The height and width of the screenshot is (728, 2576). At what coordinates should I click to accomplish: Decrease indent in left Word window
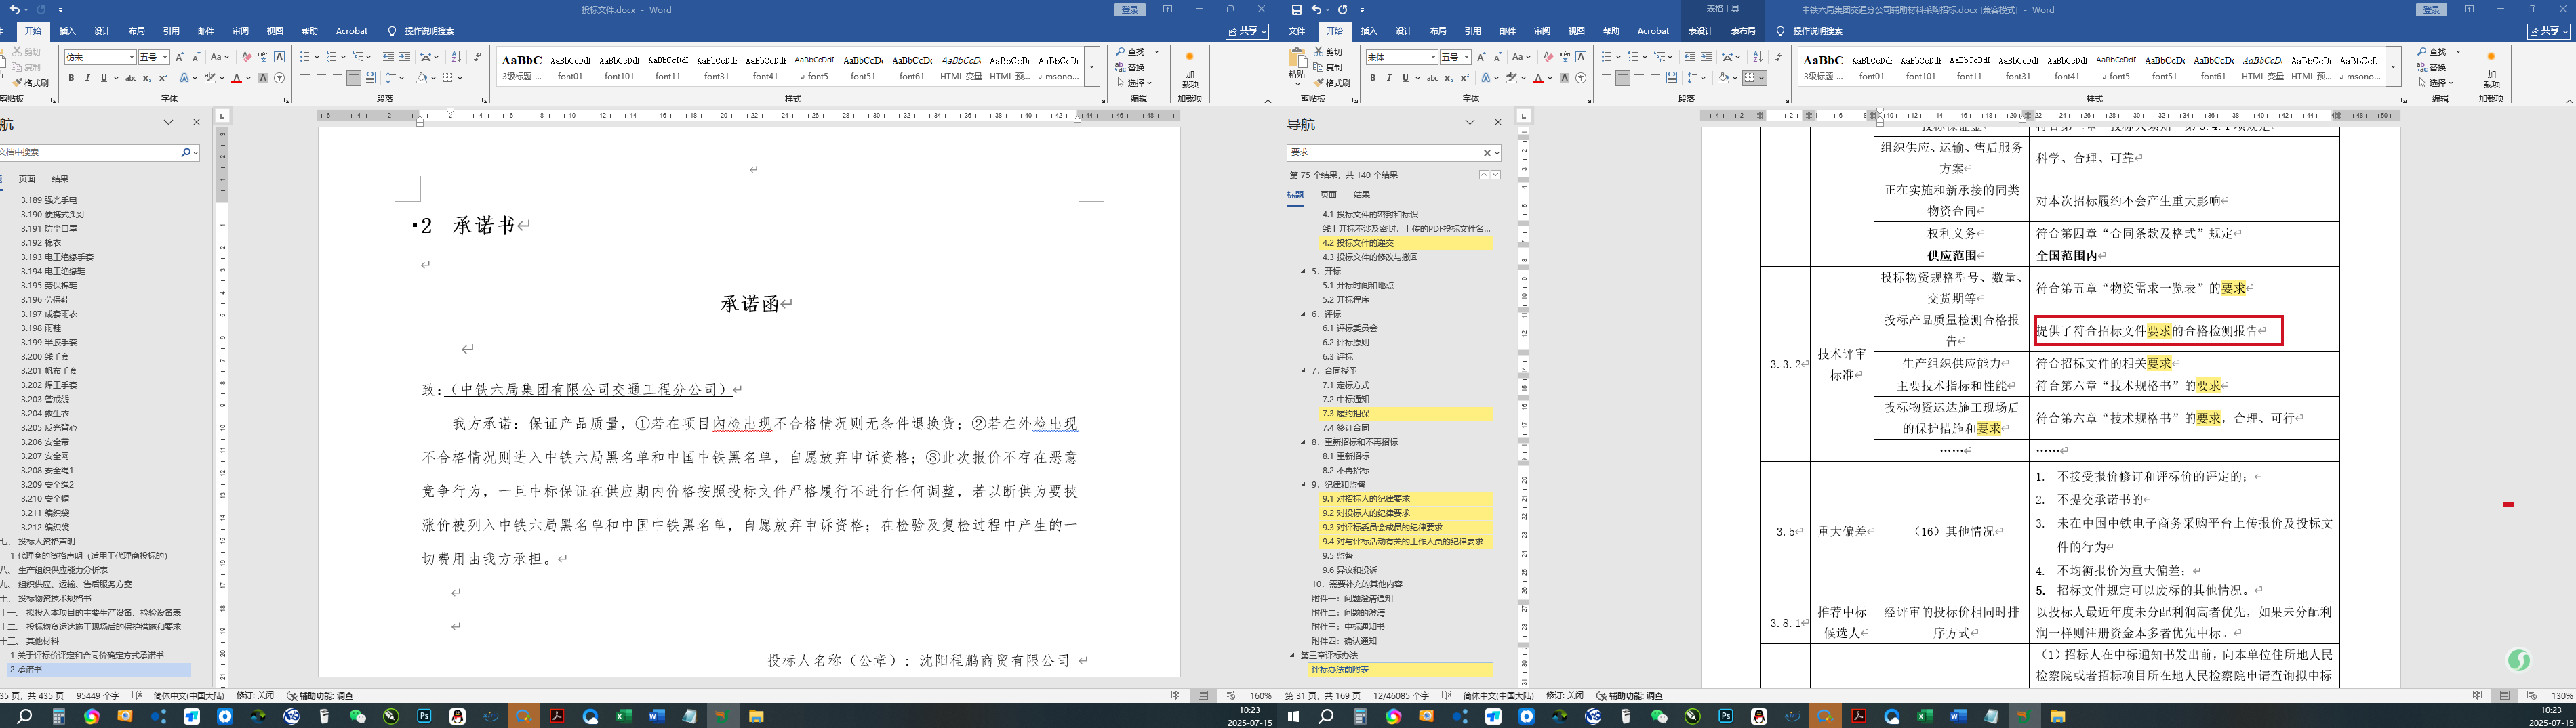388,57
